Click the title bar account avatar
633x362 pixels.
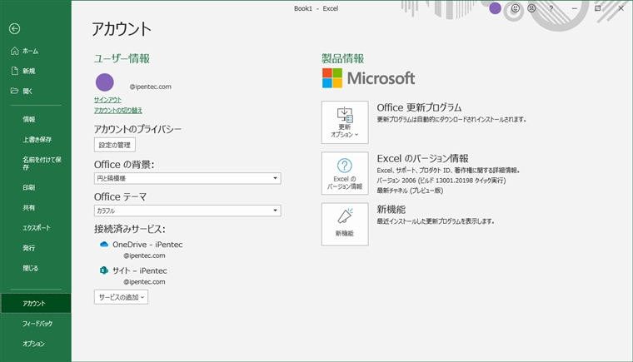495,8
